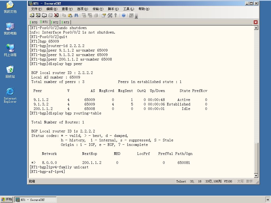Click the Active state for peer 9.1.1.2
Viewport: 271px width, 203px height.
[x=184, y=100]
